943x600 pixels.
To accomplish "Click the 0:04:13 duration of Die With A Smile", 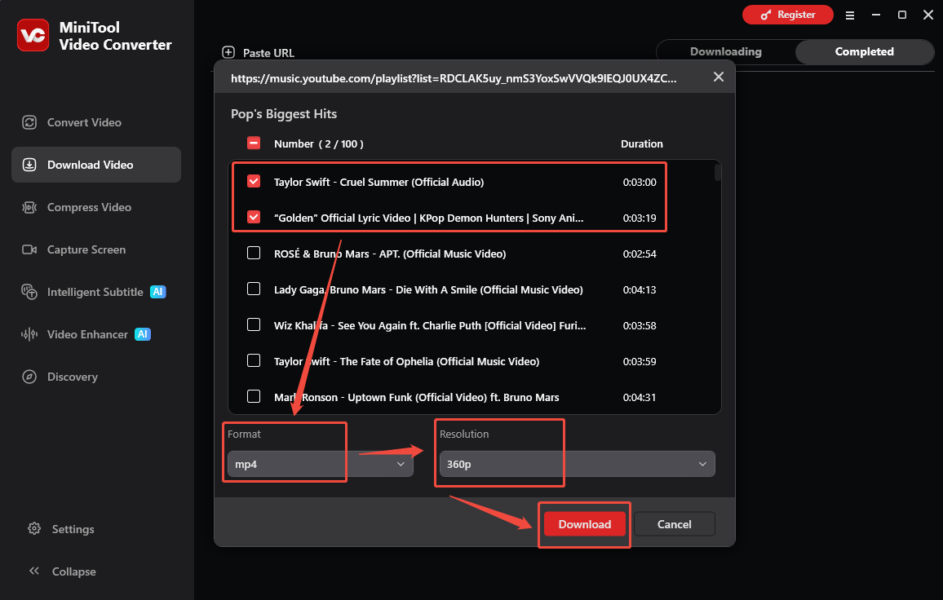I will pos(640,289).
